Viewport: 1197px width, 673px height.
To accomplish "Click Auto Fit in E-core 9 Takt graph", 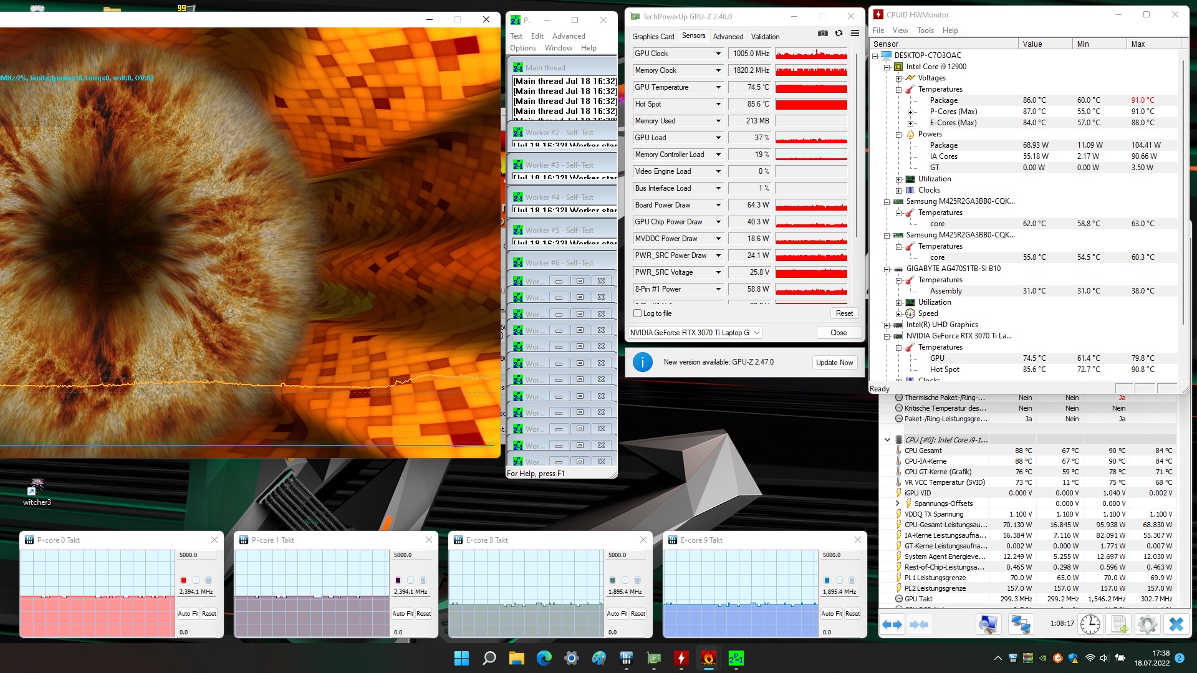I will pos(832,614).
